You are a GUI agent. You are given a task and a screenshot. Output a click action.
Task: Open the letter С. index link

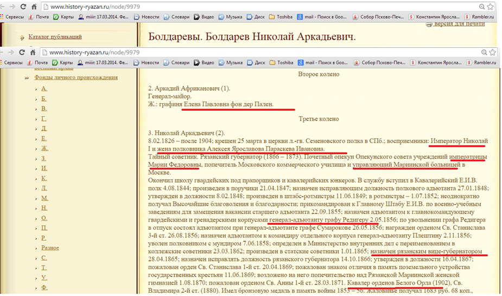(44, 257)
